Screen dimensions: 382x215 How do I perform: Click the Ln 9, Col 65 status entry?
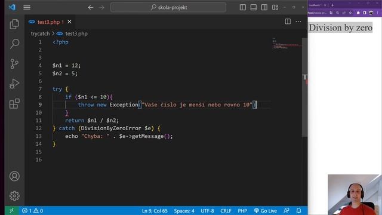pyautogui.click(x=155, y=211)
